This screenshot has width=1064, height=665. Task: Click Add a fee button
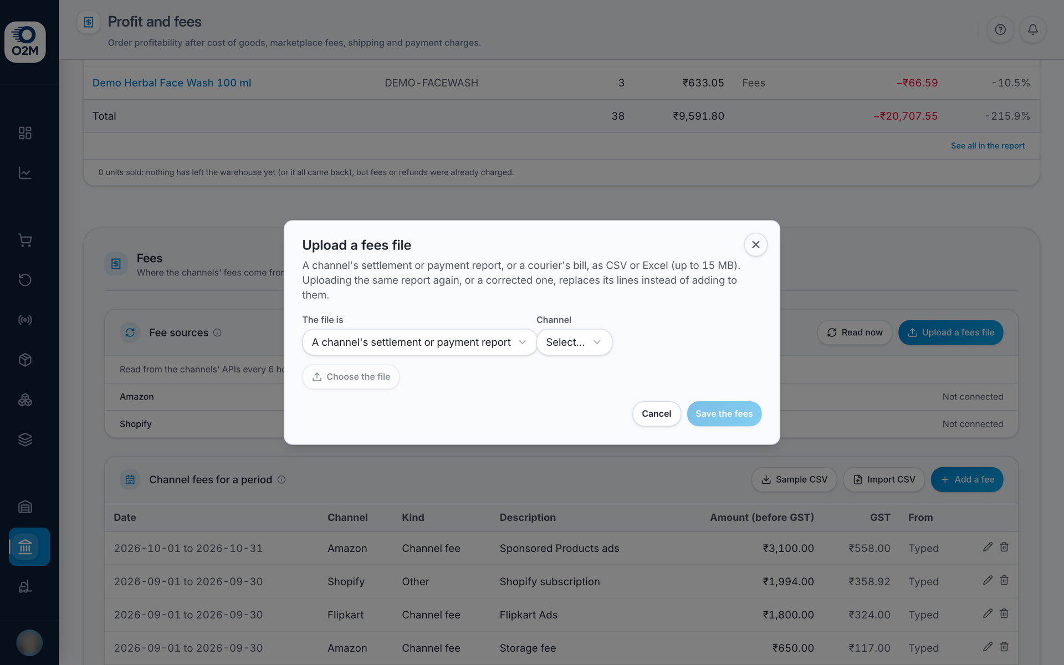click(967, 479)
